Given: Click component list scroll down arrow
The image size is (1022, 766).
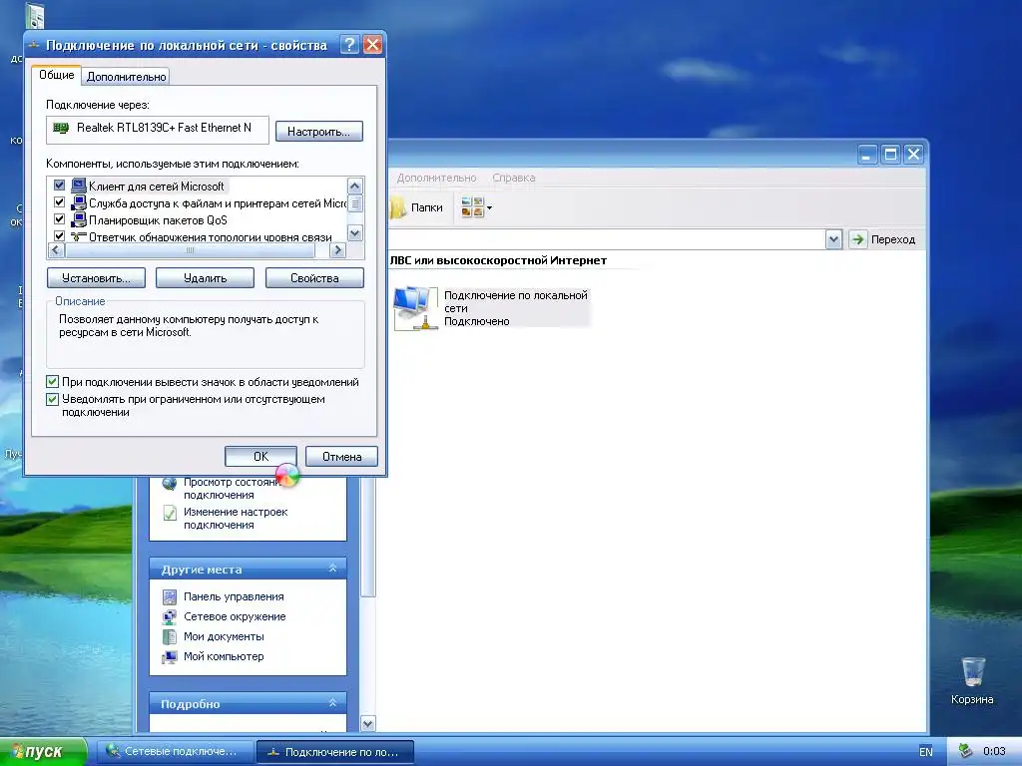Looking at the screenshot, I should [x=354, y=233].
